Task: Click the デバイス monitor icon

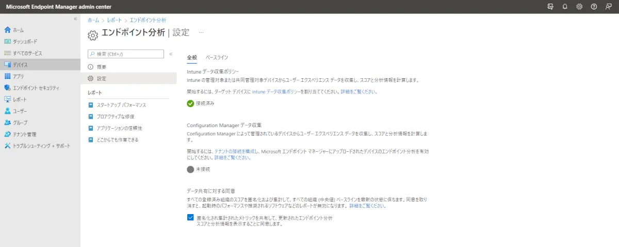Action: [7, 64]
